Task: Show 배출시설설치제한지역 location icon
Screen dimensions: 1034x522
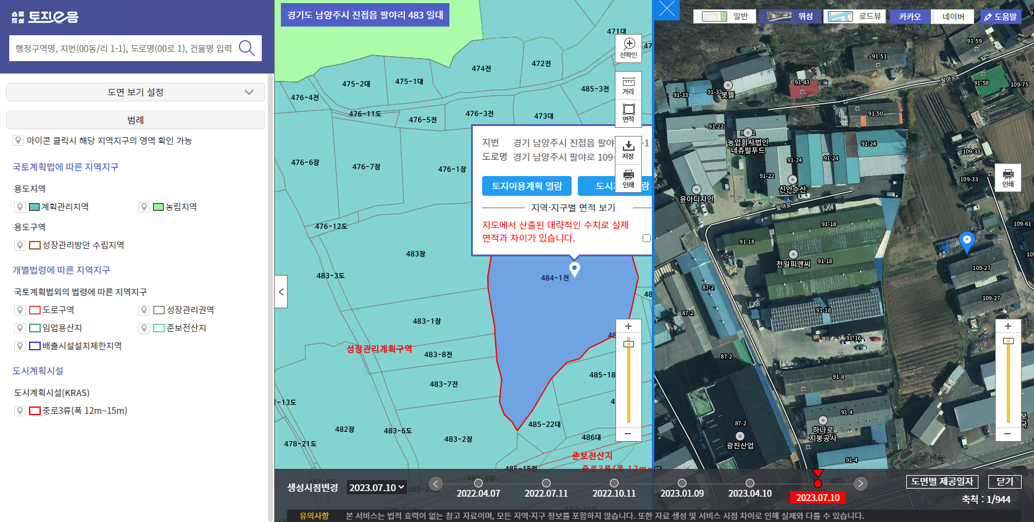Action: pos(20,346)
